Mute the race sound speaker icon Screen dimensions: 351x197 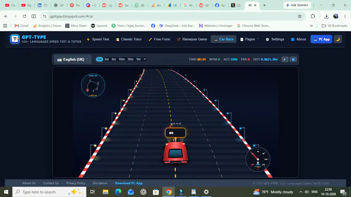pyautogui.click(x=285, y=60)
